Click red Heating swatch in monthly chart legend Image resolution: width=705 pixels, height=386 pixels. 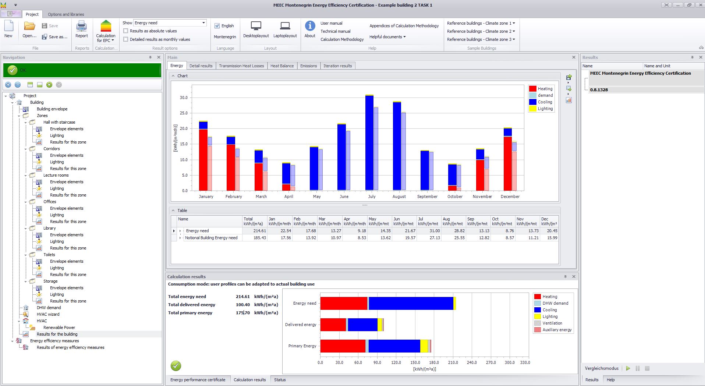coord(532,89)
